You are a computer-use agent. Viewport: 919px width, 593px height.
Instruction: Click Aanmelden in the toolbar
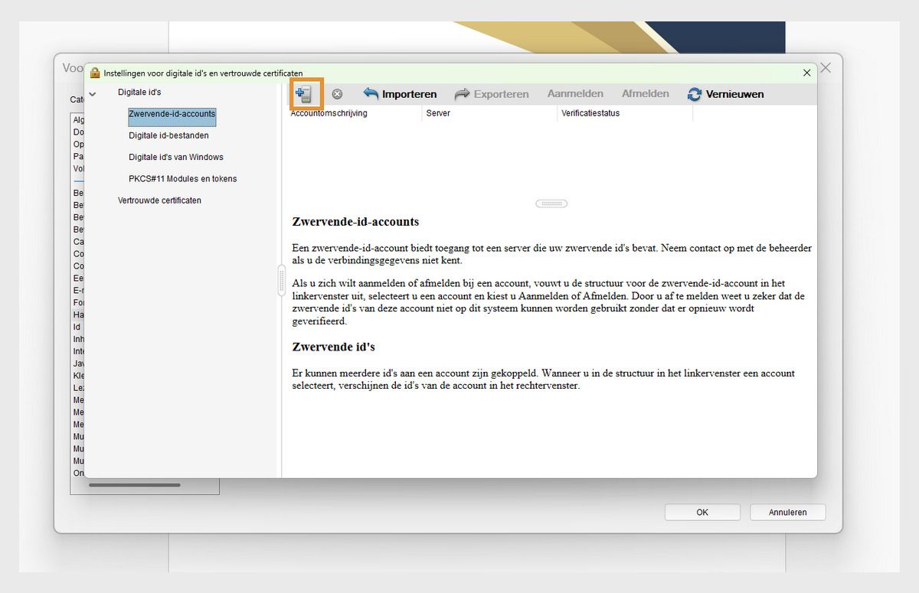pos(575,93)
